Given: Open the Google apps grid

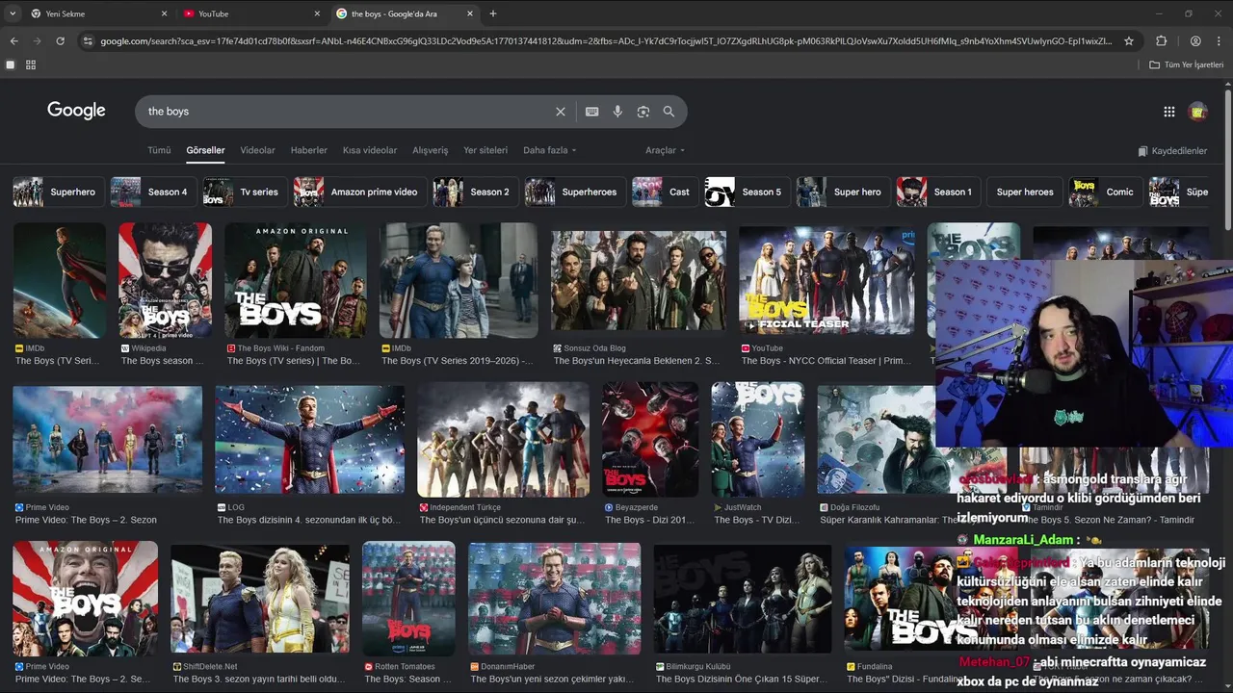Looking at the screenshot, I should (x=1169, y=112).
